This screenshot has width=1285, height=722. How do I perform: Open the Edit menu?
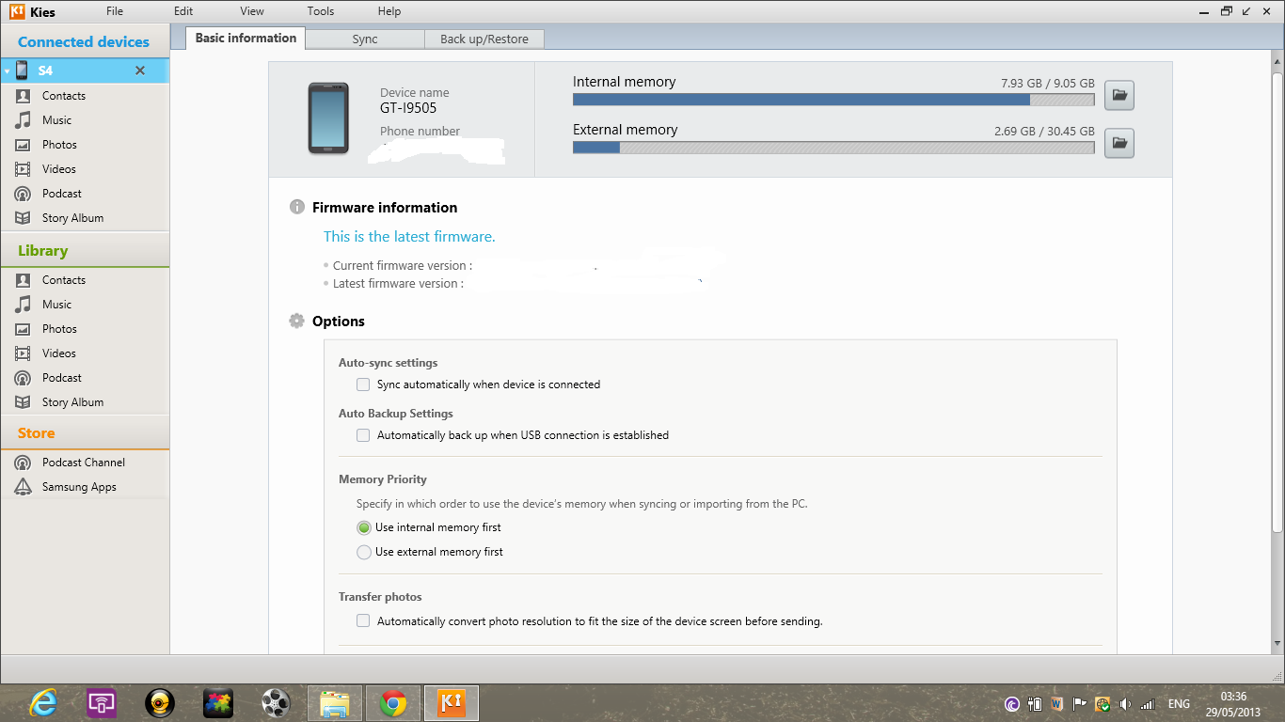click(x=183, y=11)
